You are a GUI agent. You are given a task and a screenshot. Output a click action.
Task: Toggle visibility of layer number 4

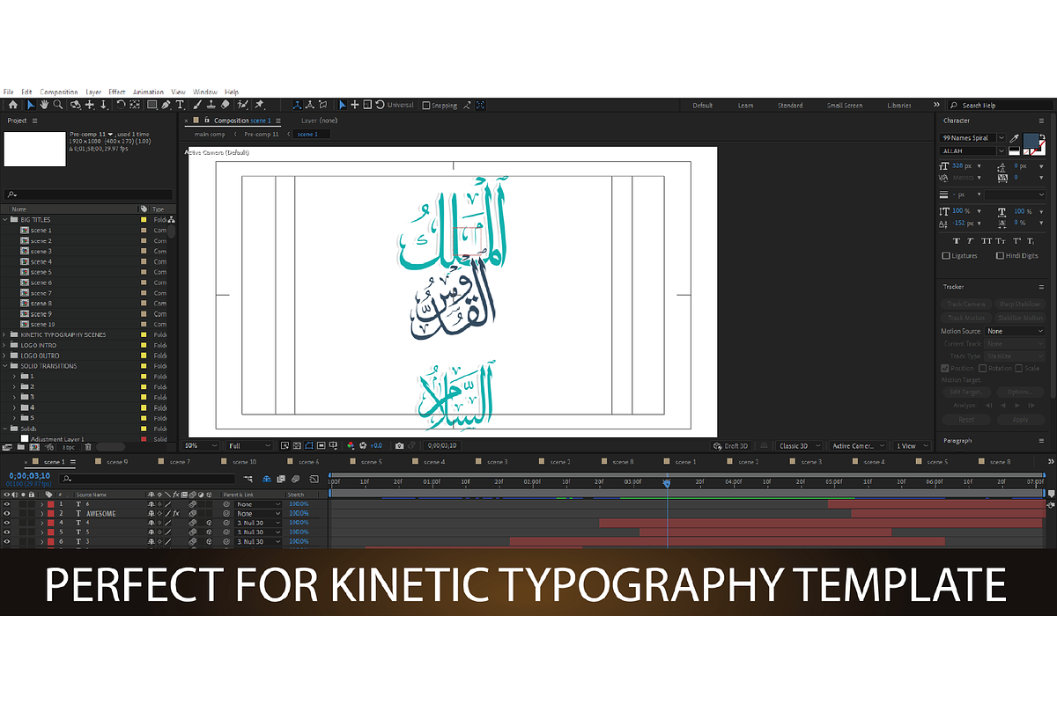tap(7, 523)
